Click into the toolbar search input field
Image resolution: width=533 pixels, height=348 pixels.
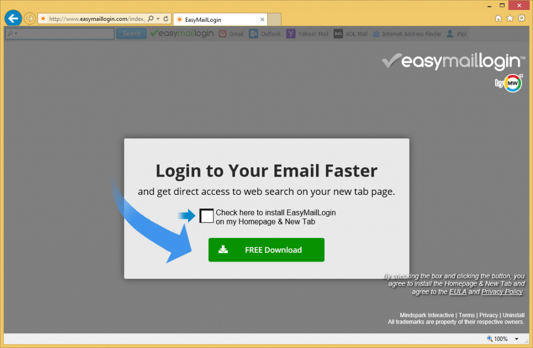(x=59, y=34)
